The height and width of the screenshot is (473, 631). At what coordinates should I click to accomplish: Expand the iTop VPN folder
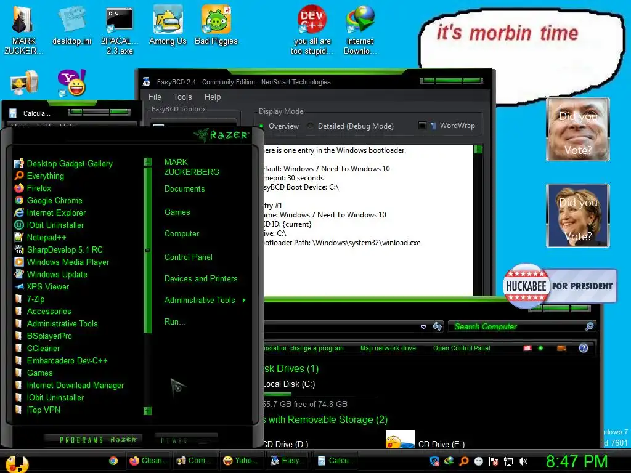click(x=38, y=410)
